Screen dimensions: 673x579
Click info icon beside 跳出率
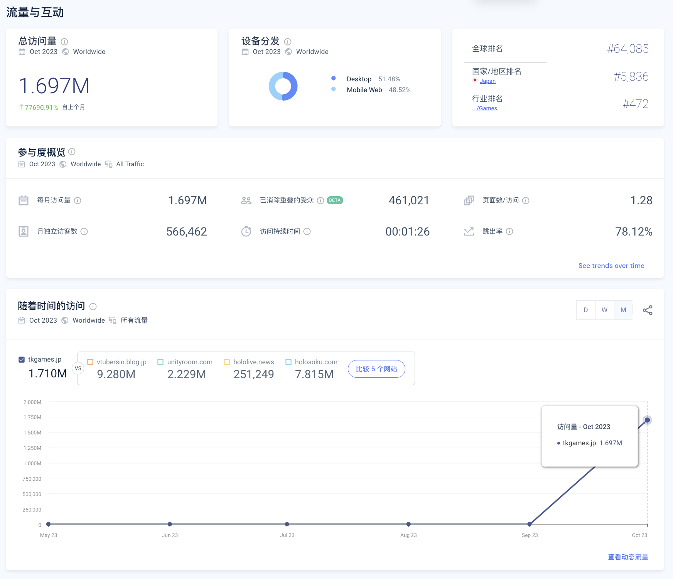coord(509,231)
